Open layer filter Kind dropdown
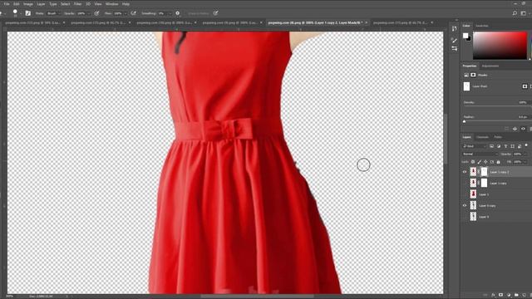Screen dimensions: 532x299 pyautogui.click(x=475, y=146)
